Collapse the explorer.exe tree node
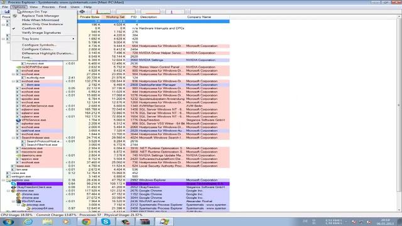 (4, 180)
